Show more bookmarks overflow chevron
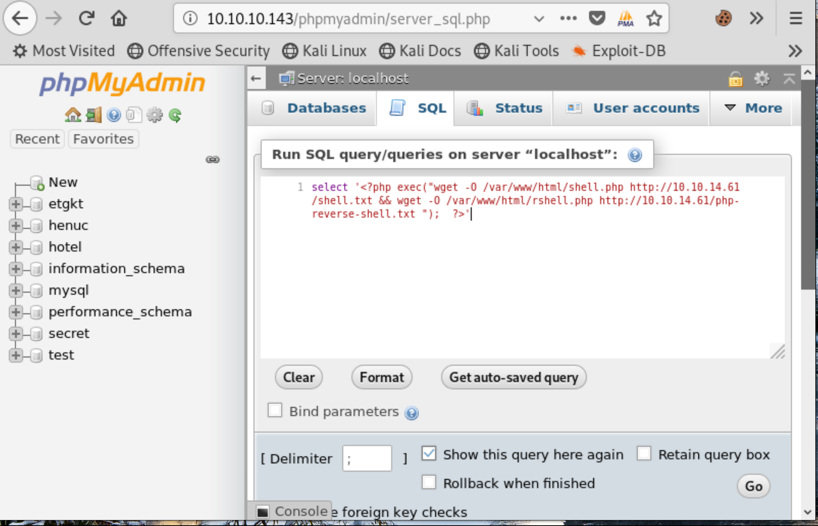This screenshot has width=818, height=526. tap(795, 51)
